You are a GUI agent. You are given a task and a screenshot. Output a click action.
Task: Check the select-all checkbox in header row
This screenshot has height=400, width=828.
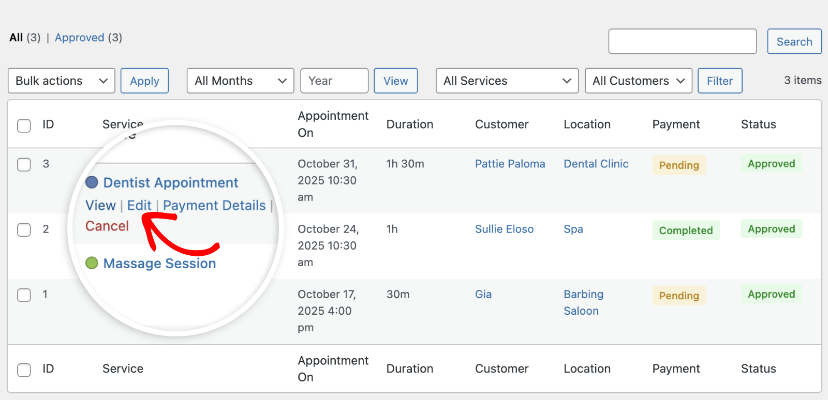point(24,126)
